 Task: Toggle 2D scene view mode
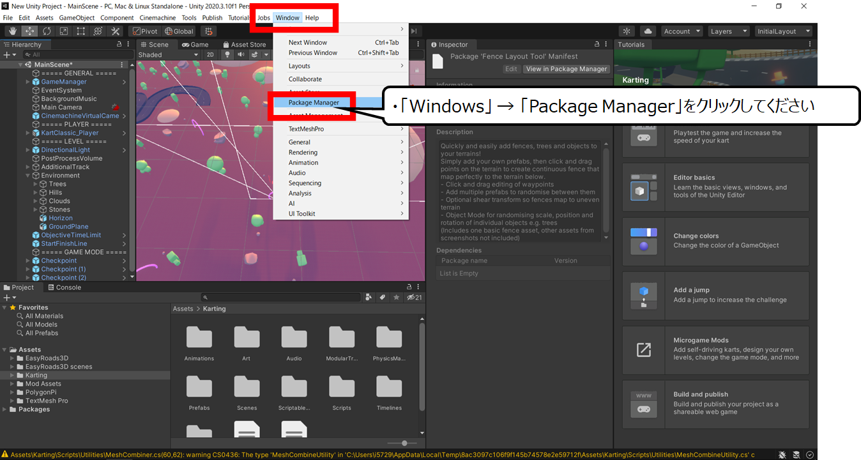click(x=210, y=55)
